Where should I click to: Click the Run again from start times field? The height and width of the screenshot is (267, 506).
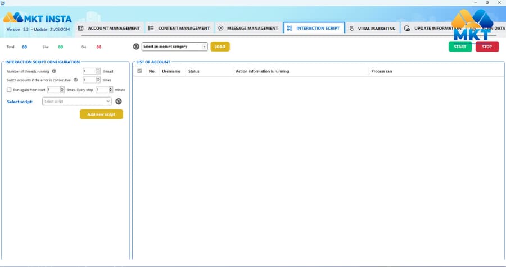(53, 90)
